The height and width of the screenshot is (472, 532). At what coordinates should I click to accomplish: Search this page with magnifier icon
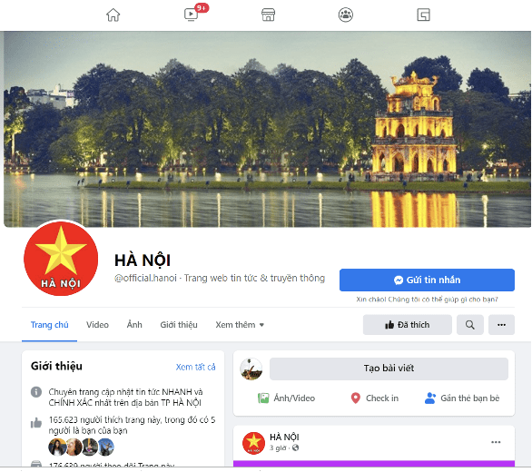[470, 325]
